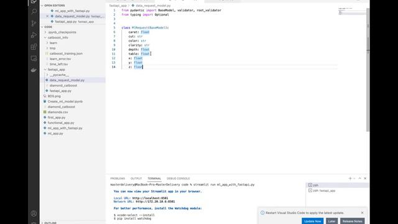Select the first zsh terminal session
398x224 pixels.
pos(337,185)
